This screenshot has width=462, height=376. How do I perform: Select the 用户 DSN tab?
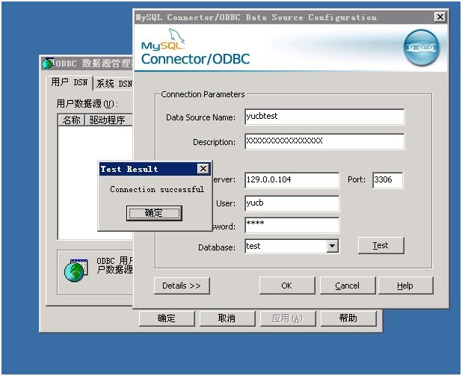coord(70,82)
